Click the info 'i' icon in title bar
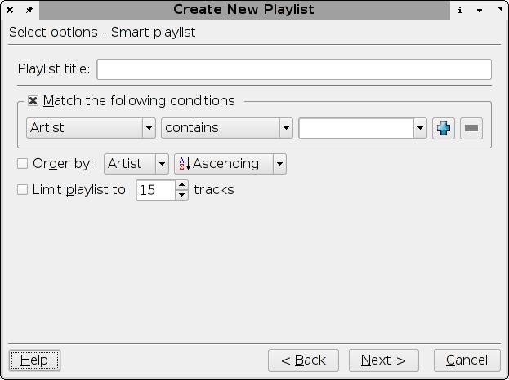Image resolution: width=509 pixels, height=380 pixels. [461, 10]
